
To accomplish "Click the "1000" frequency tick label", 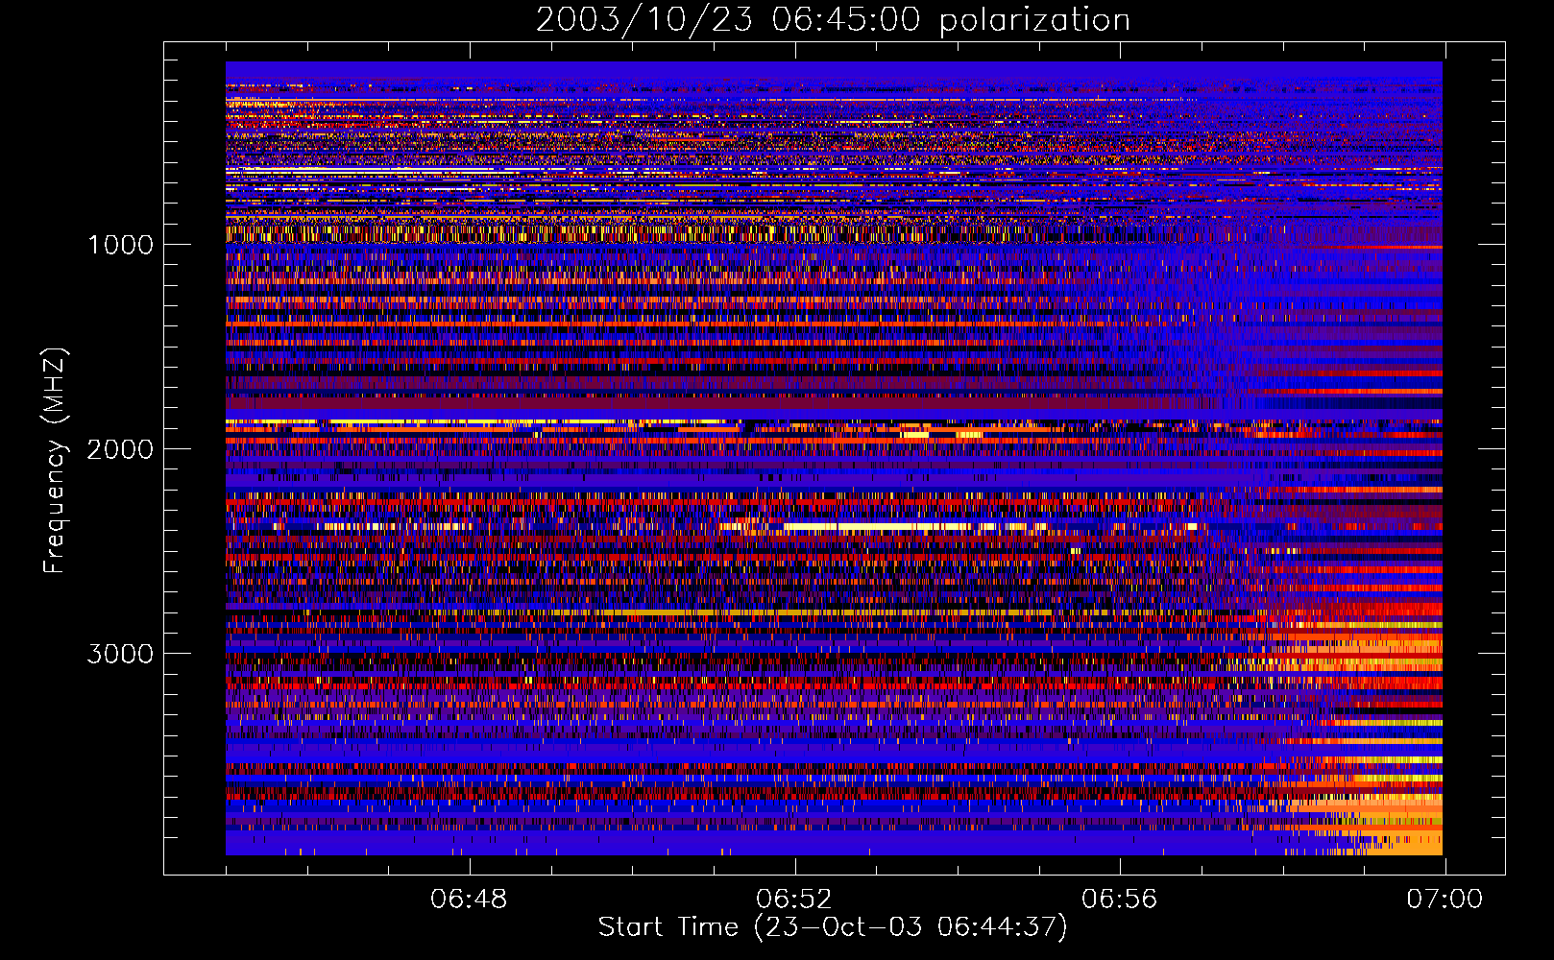I will click(x=121, y=245).
